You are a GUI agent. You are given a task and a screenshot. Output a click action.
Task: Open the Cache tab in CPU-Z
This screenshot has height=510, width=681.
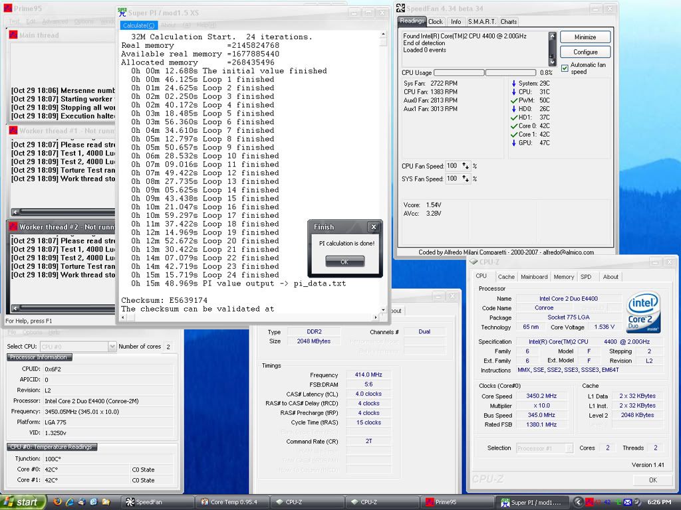506,277
